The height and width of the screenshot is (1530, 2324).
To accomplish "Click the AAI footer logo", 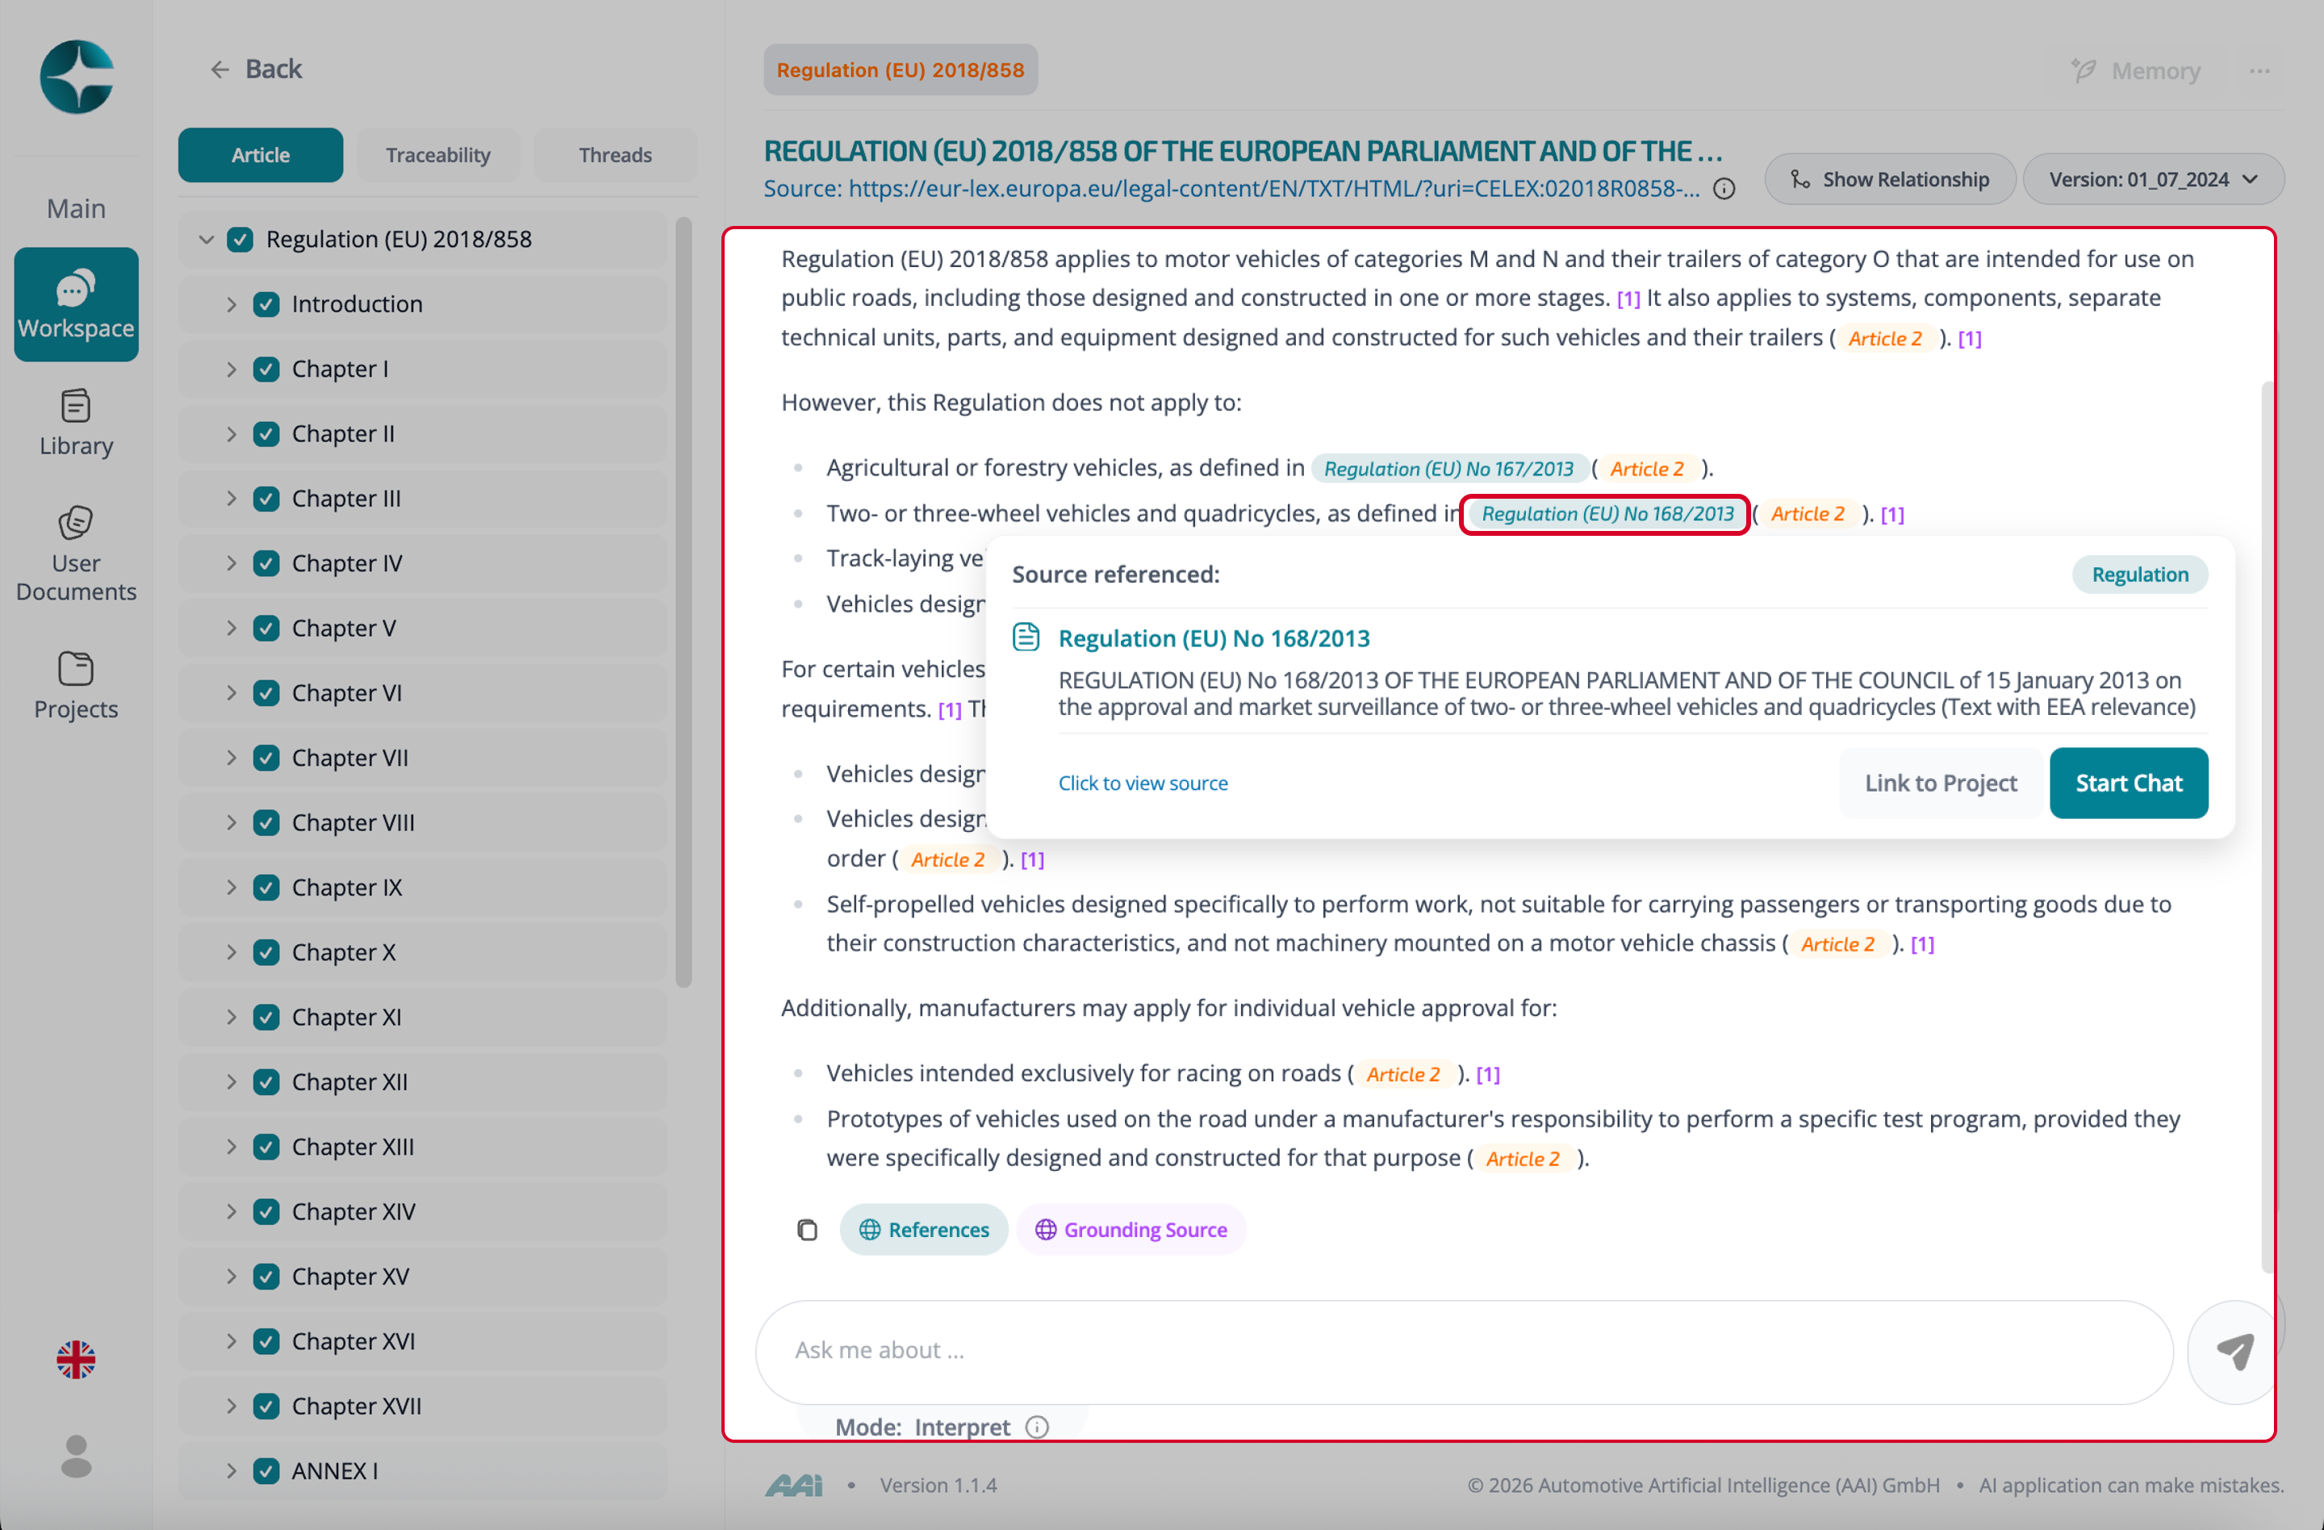I will pos(793,1485).
